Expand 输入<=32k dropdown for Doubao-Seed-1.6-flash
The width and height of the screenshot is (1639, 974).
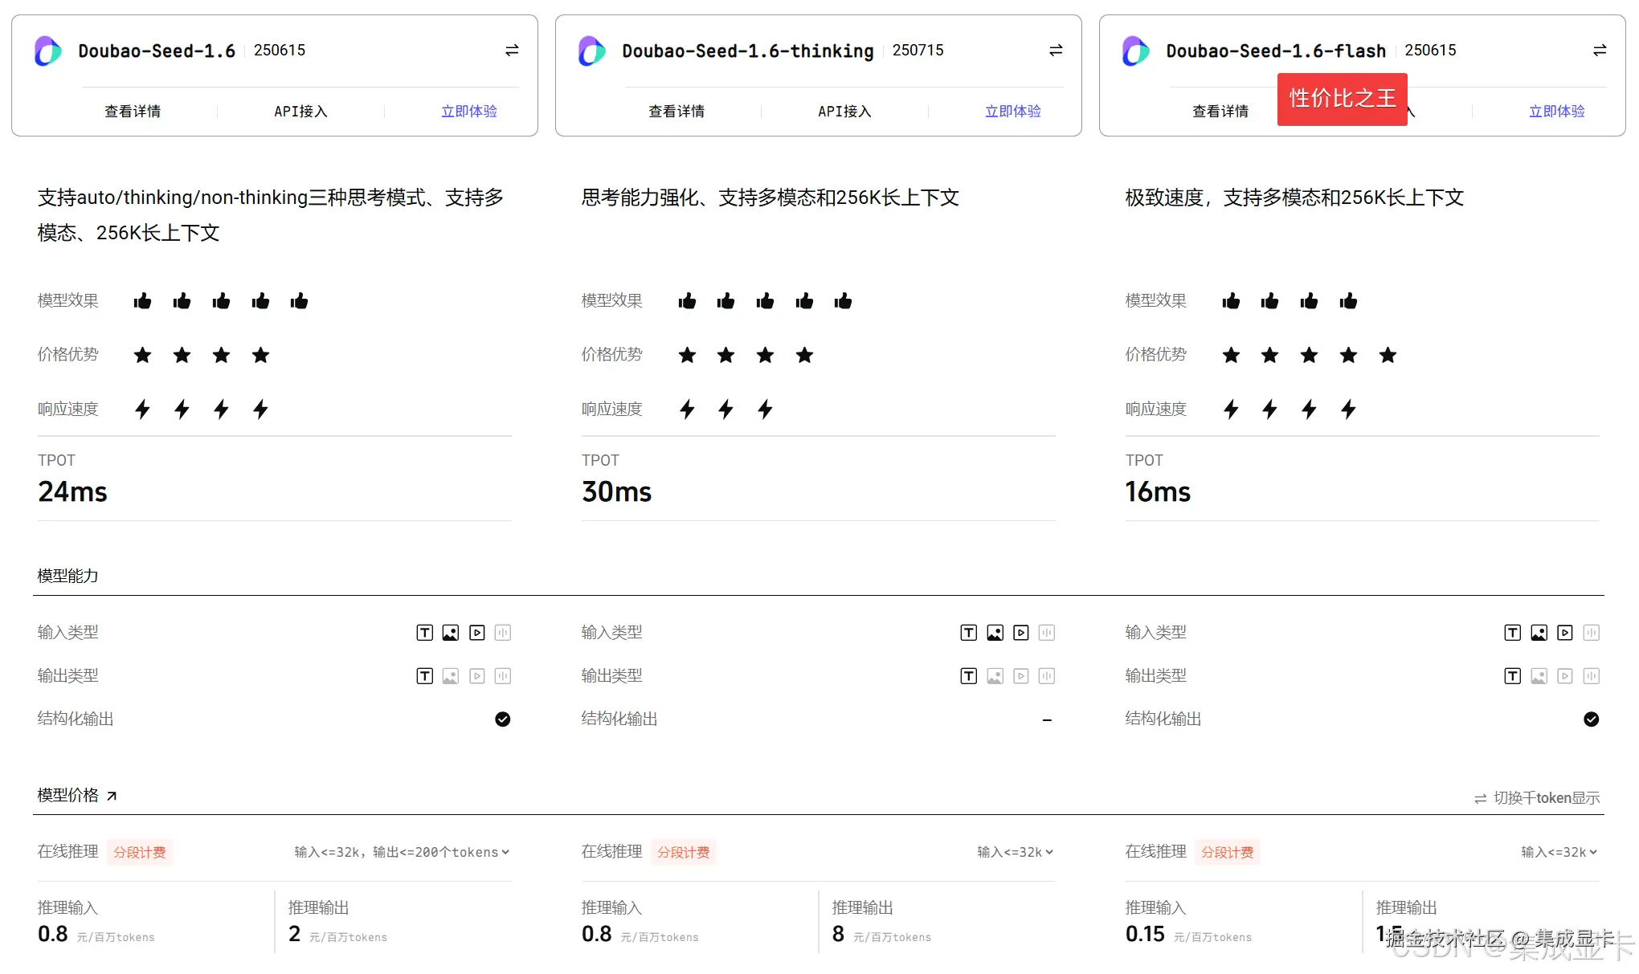click(x=1559, y=852)
